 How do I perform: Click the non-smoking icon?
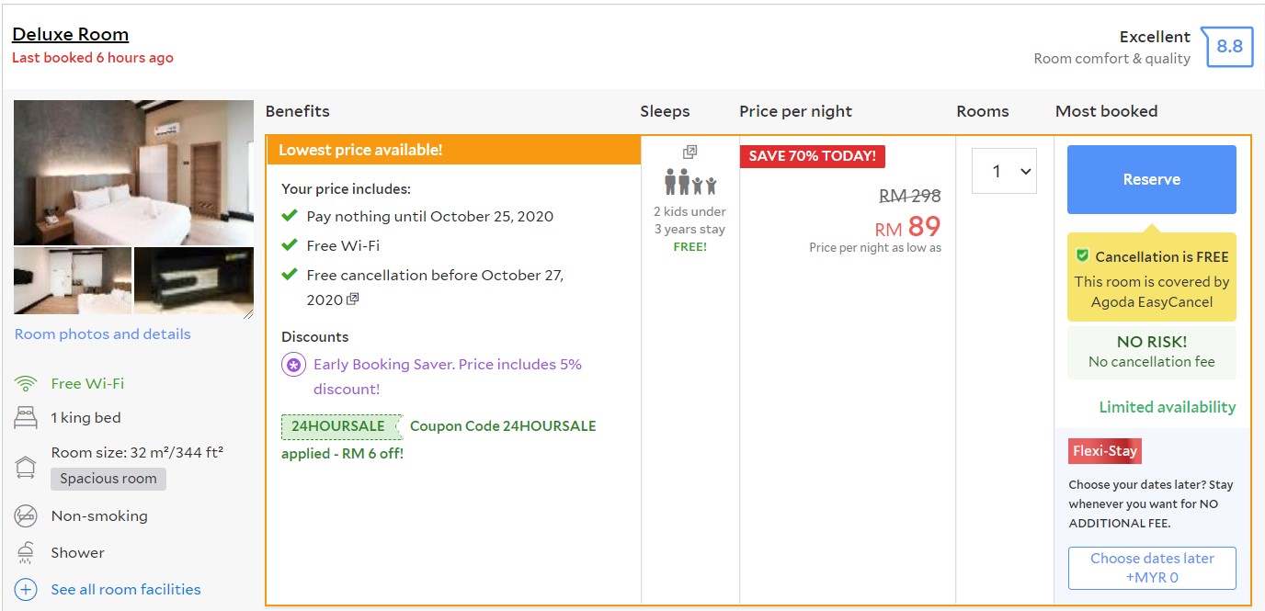coord(26,516)
